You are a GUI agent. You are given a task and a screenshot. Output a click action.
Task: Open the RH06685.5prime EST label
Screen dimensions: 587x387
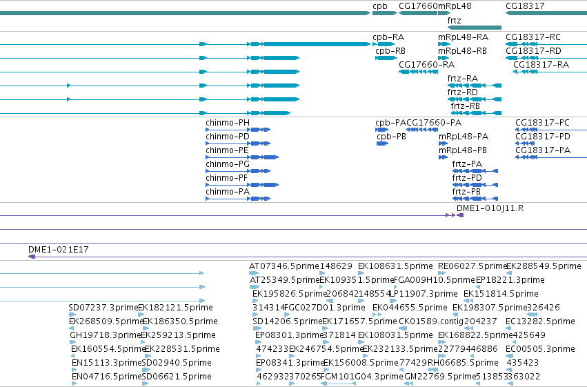point(463,363)
